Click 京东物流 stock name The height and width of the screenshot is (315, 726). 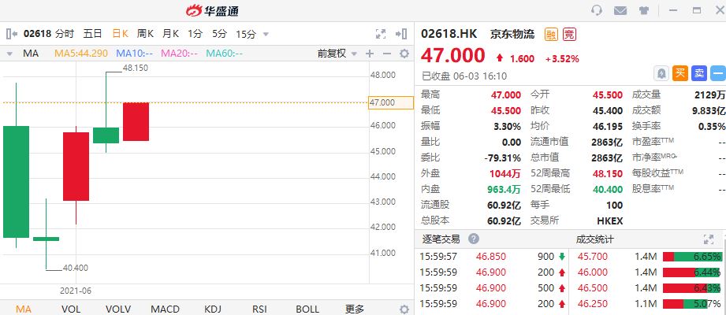click(512, 34)
